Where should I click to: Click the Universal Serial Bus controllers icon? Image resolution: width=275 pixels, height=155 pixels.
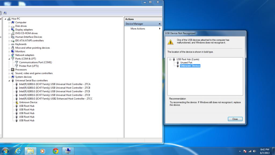coord(13,80)
